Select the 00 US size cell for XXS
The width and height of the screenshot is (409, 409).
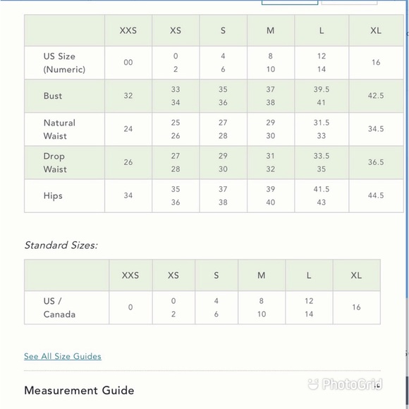coord(128,63)
